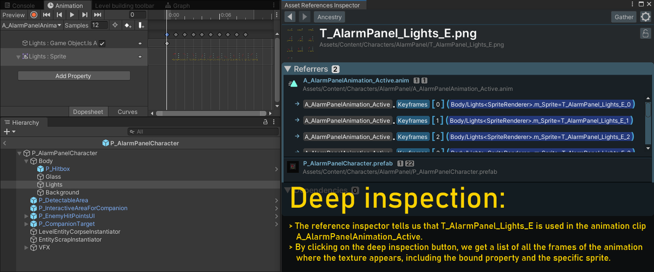Go forward in Asset References Inspector

pos(304,17)
